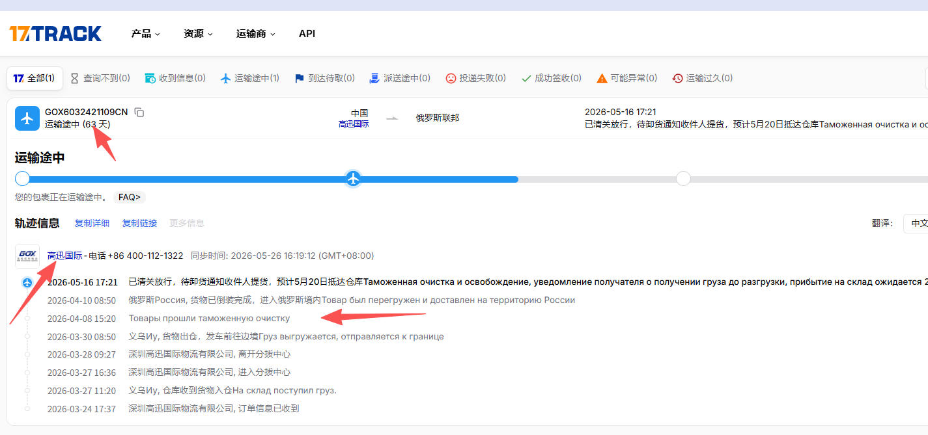Select the 2026-03-30 08:50 货物出仓 event

(246, 337)
